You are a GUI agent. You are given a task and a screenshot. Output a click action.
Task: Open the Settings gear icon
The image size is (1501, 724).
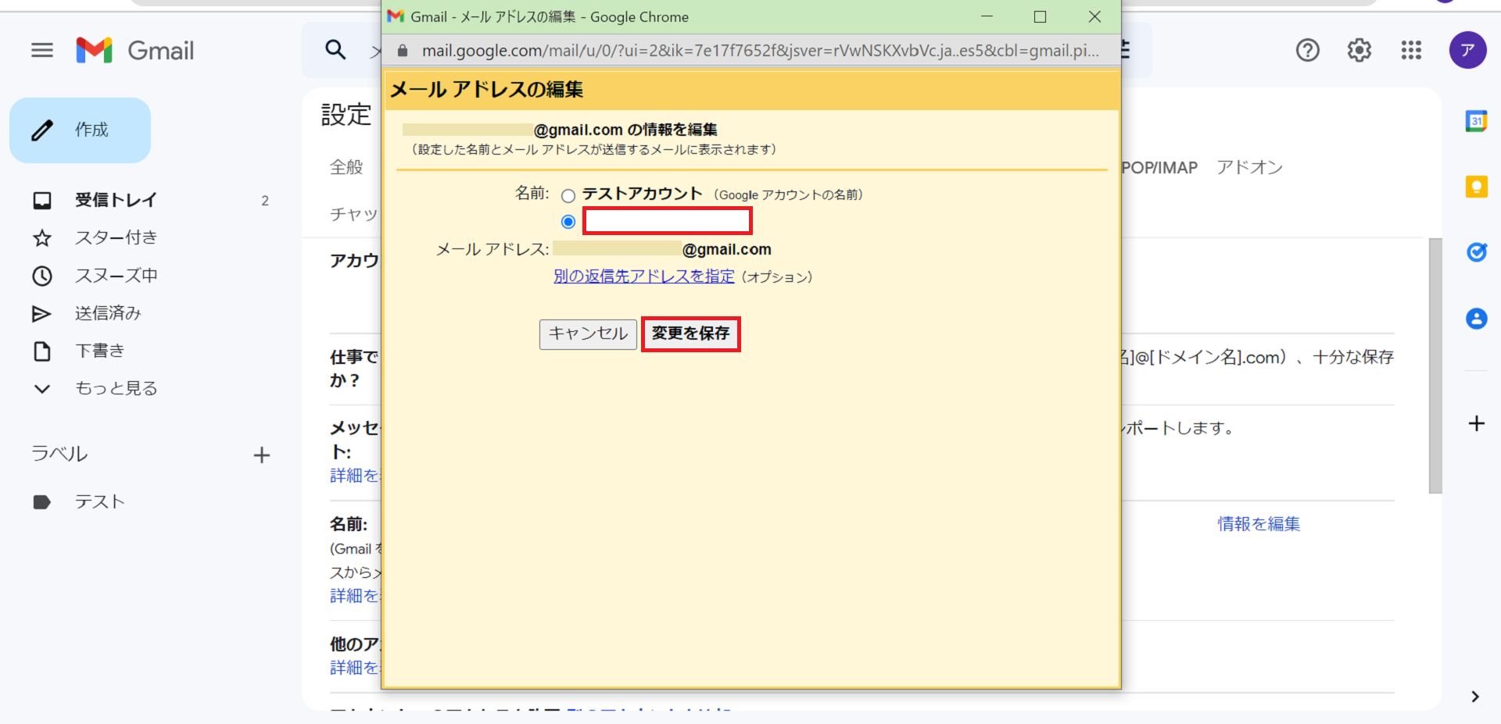tap(1359, 51)
